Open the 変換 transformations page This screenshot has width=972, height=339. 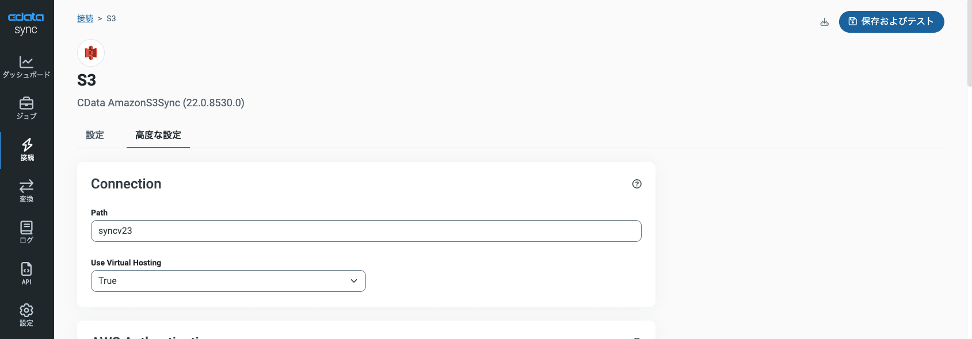(x=26, y=191)
